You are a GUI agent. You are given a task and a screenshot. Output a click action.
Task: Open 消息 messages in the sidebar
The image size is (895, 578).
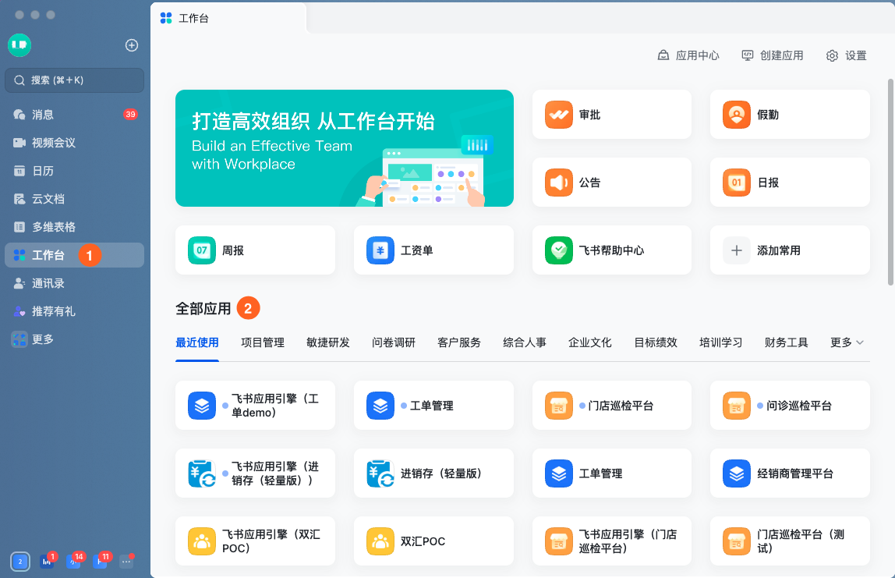point(74,115)
